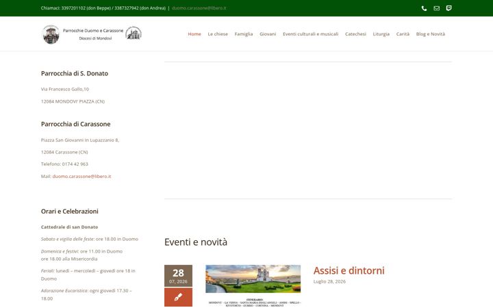493x308 pixels.
Task: Select the Catechesi menu item
Action: click(x=355, y=34)
